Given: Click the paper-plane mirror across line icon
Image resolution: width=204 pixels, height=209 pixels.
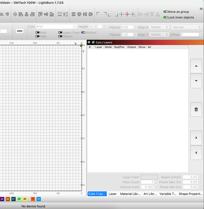Looking at the screenshot, I should point(7,14).
